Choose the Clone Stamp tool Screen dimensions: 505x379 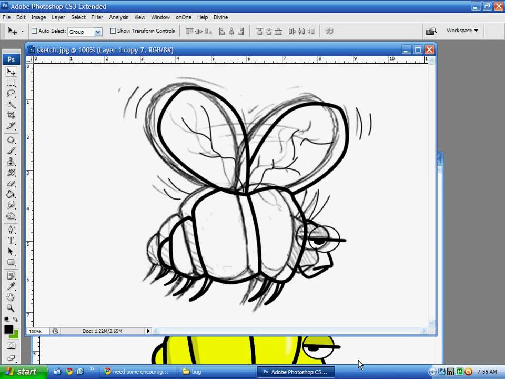pos(11,161)
